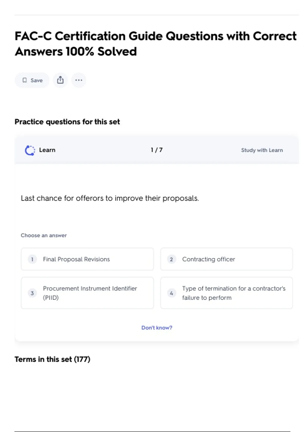Open the "Study with Learn" link
The image size is (305, 432).
coord(262,150)
